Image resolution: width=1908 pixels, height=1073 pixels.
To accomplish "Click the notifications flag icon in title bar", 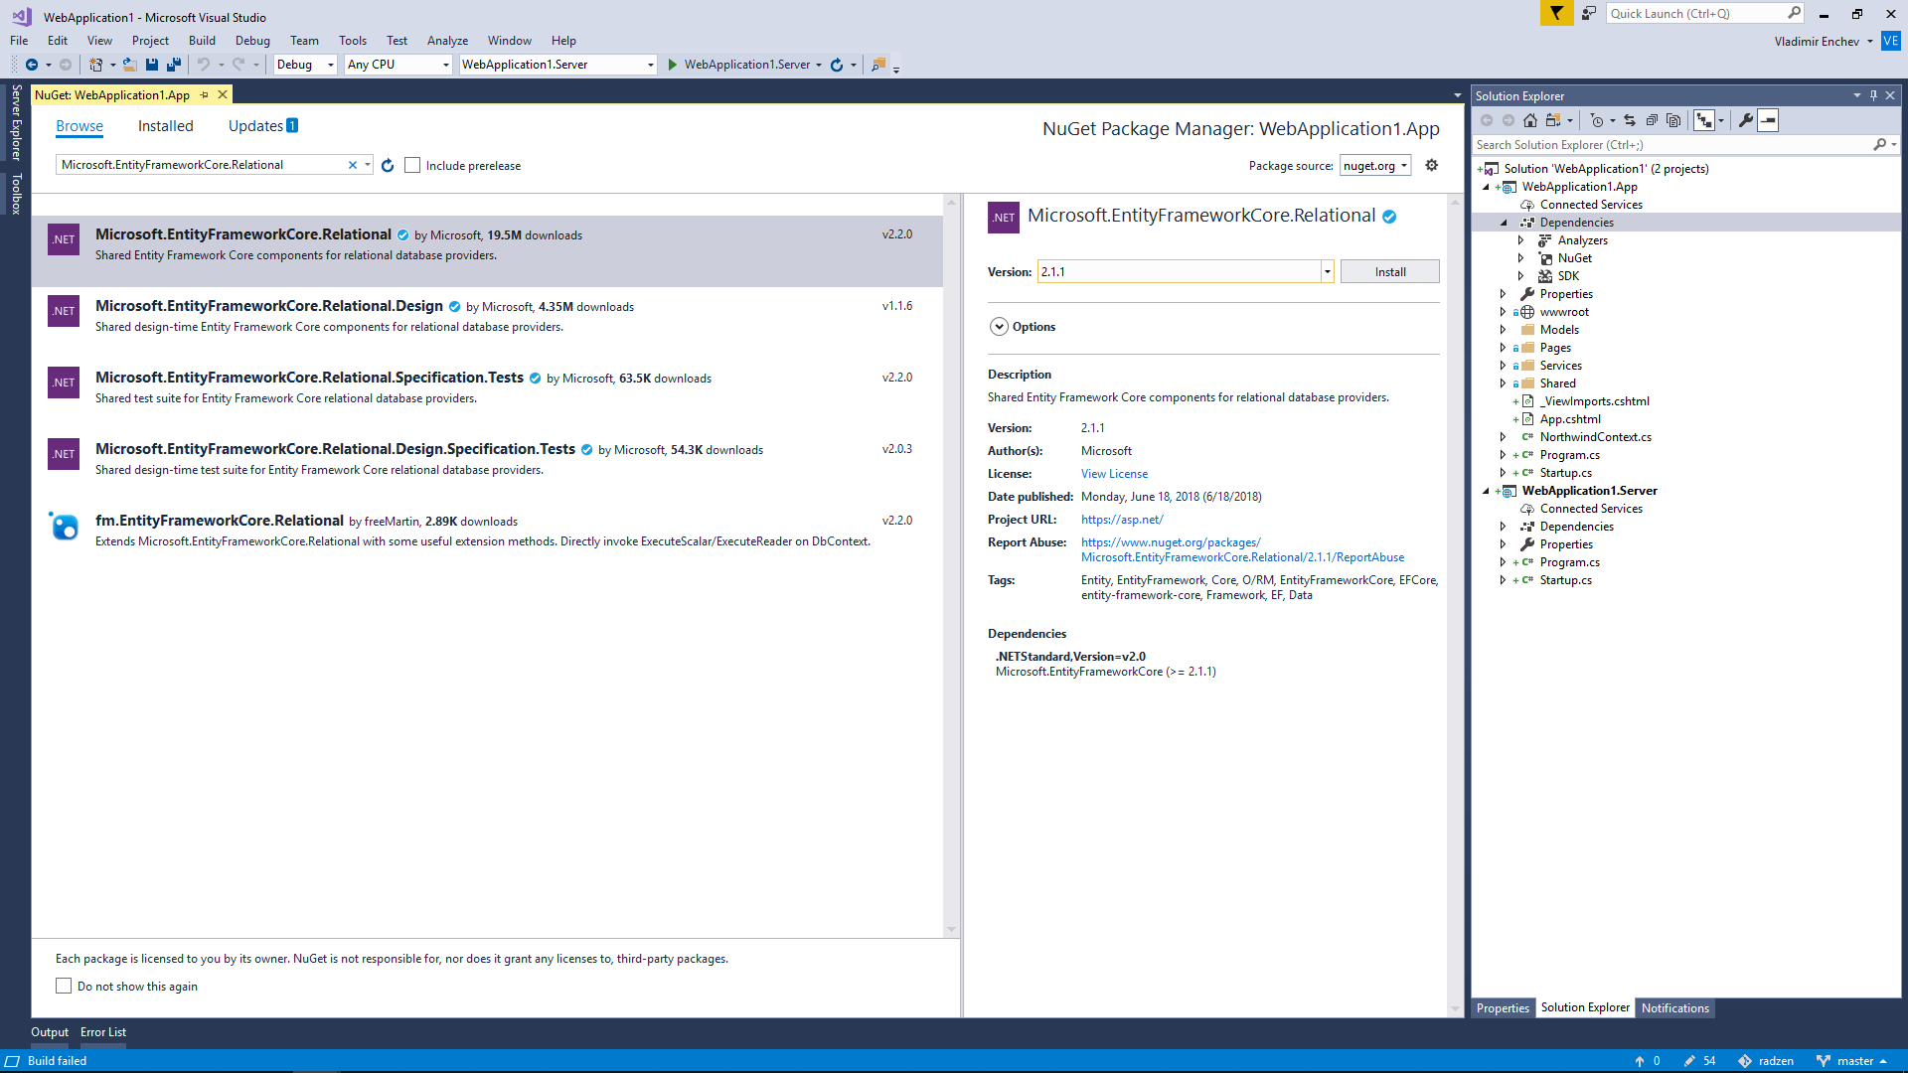I will (x=1556, y=14).
